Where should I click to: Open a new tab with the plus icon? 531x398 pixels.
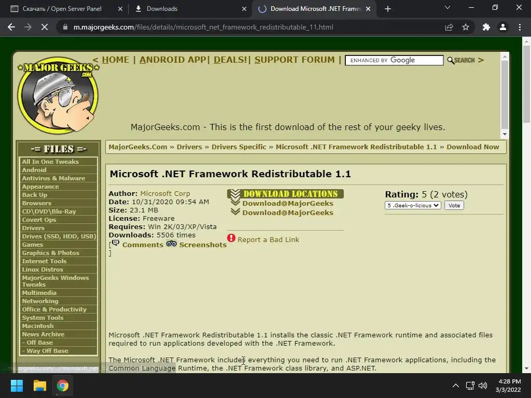click(x=388, y=9)
